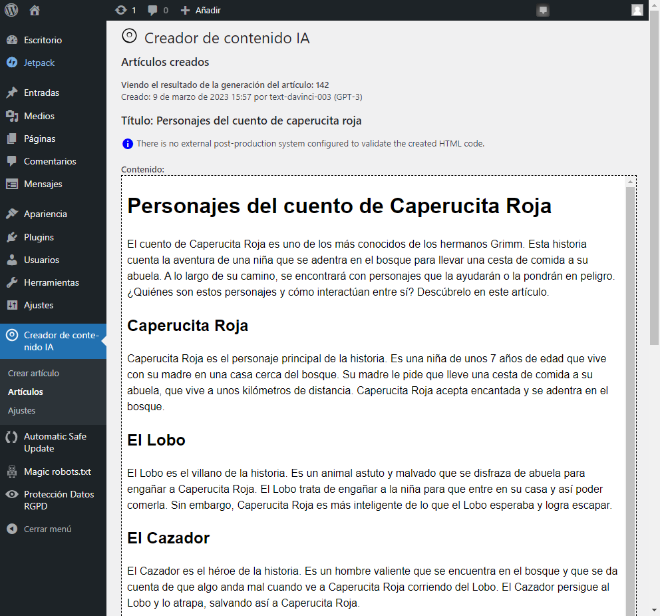The image size is (660, 616).
Task: Click the Creador de contenido IA page heading
Action: pyautogui.click(x=227, y=38)
